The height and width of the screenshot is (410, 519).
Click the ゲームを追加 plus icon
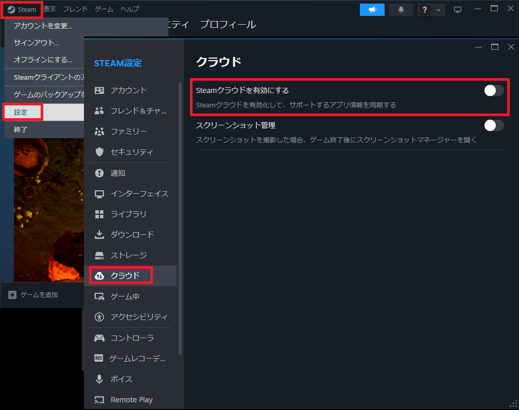[x=12, y=295]
